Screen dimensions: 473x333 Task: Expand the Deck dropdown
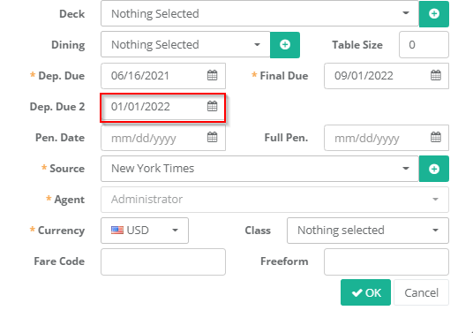pos(259,13)
